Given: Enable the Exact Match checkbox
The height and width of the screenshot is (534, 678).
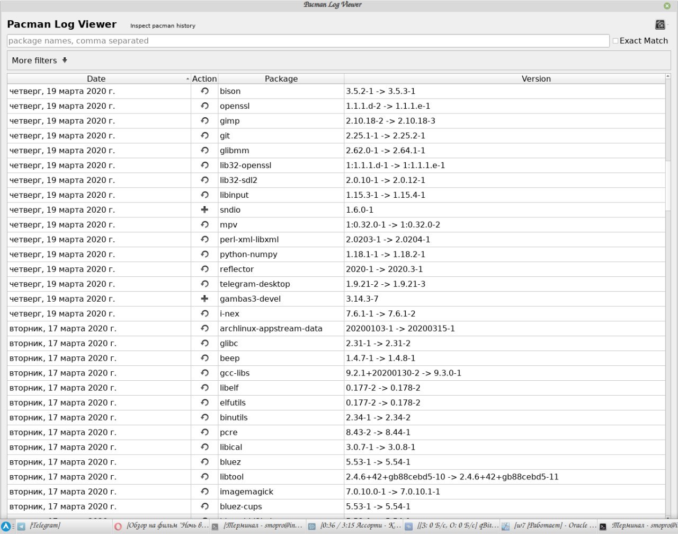Looking at the screenshot, I should click(x=615, y=41).
